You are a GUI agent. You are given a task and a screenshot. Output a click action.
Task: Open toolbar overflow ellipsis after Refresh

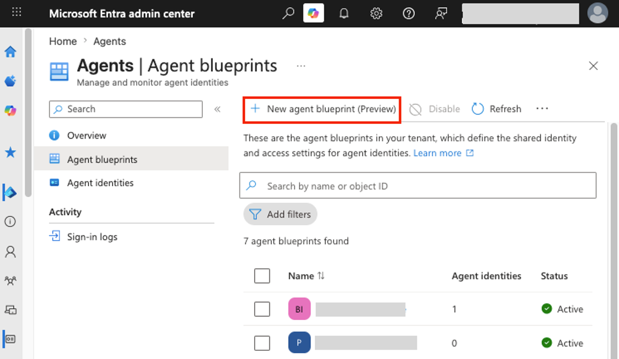coord(542,108)
